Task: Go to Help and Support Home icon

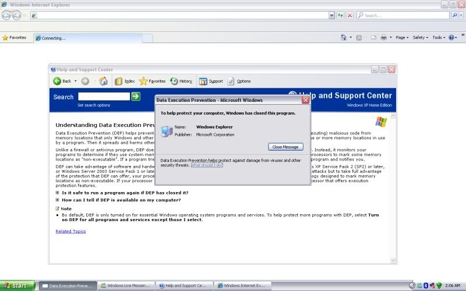Action: (104, 81)
